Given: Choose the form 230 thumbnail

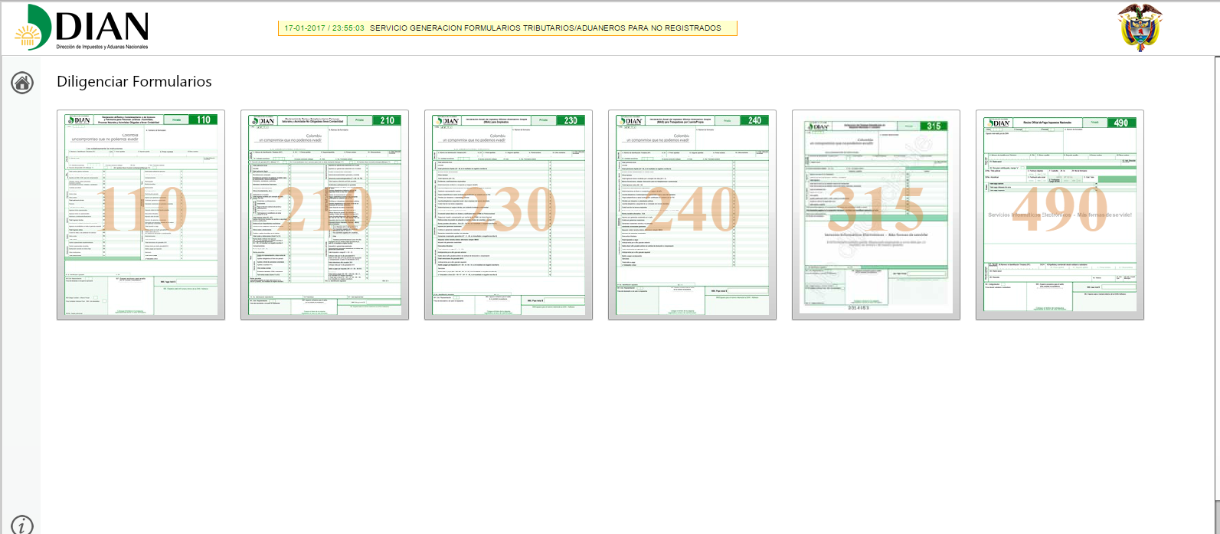Looking at the screenshot, I should [509, 215].
